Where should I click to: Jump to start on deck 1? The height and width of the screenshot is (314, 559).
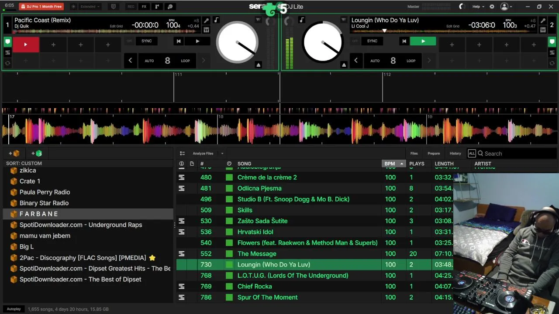[178, 41]
